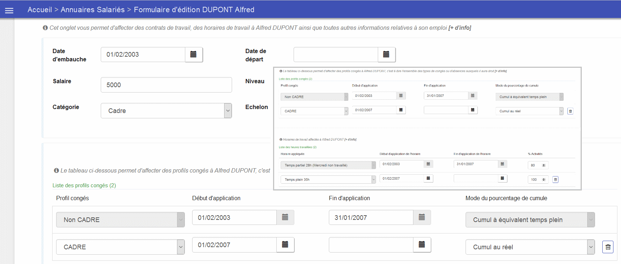This screenshot has height=264, width=621.
Task: Open the hamburger navigation menu
Action: (x=9, y=10)
